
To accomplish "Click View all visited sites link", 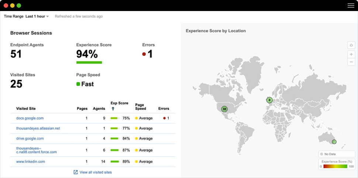I will point(95,172).
